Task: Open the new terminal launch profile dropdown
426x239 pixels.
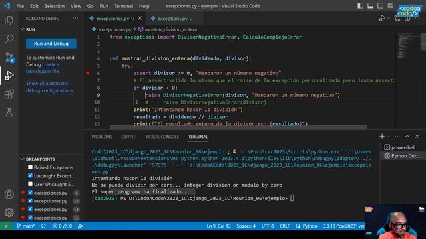Action: (x=388, y=137)
